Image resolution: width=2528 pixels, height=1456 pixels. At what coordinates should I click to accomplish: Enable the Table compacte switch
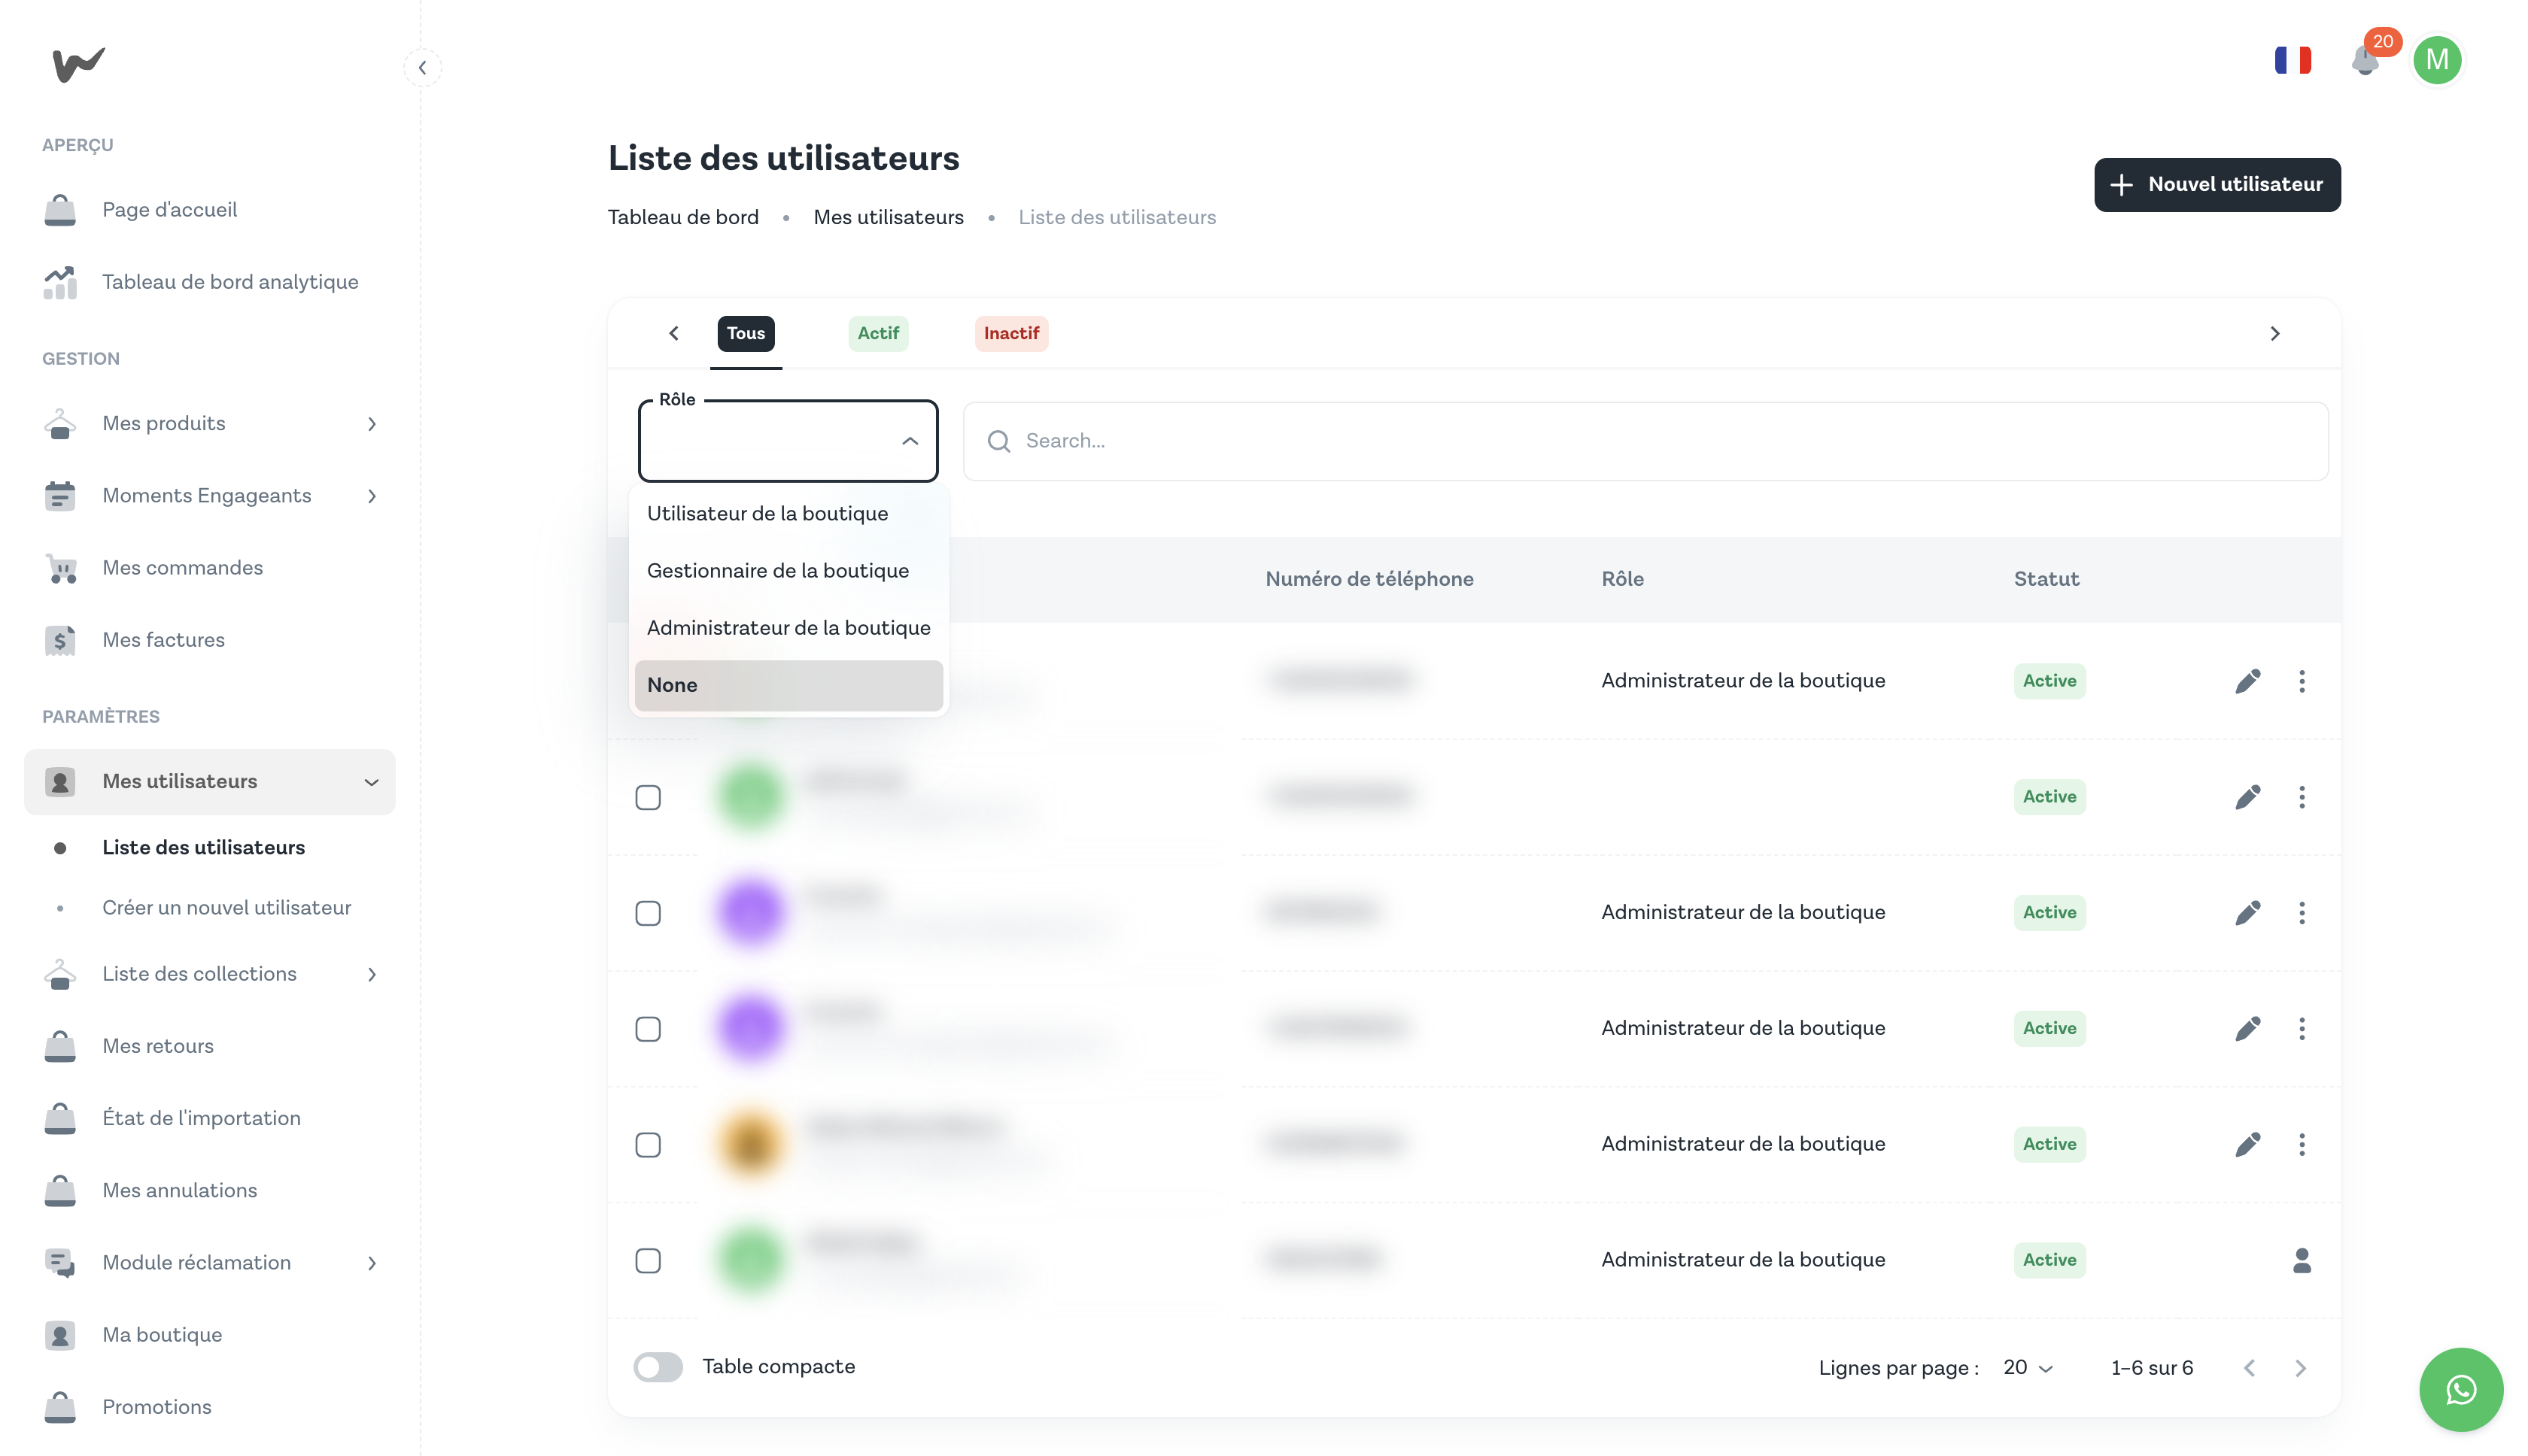coord(658,1367)
